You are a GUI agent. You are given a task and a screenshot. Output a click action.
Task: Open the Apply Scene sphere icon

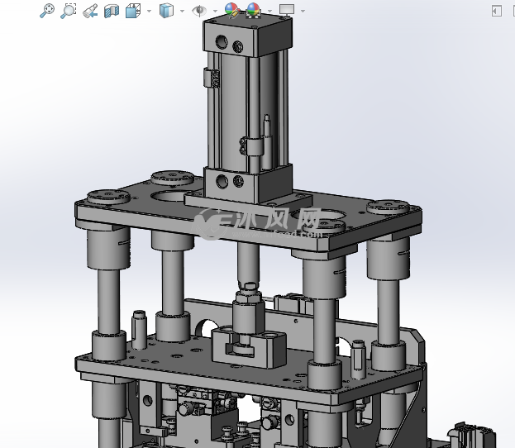(252, 11)
